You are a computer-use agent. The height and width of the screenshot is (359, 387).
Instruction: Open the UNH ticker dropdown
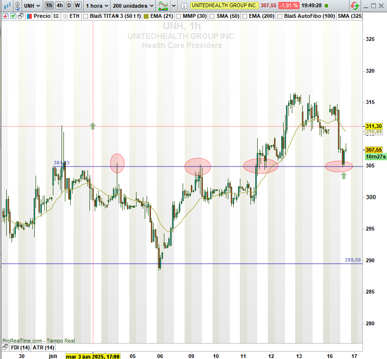click(x=32, y=6)
